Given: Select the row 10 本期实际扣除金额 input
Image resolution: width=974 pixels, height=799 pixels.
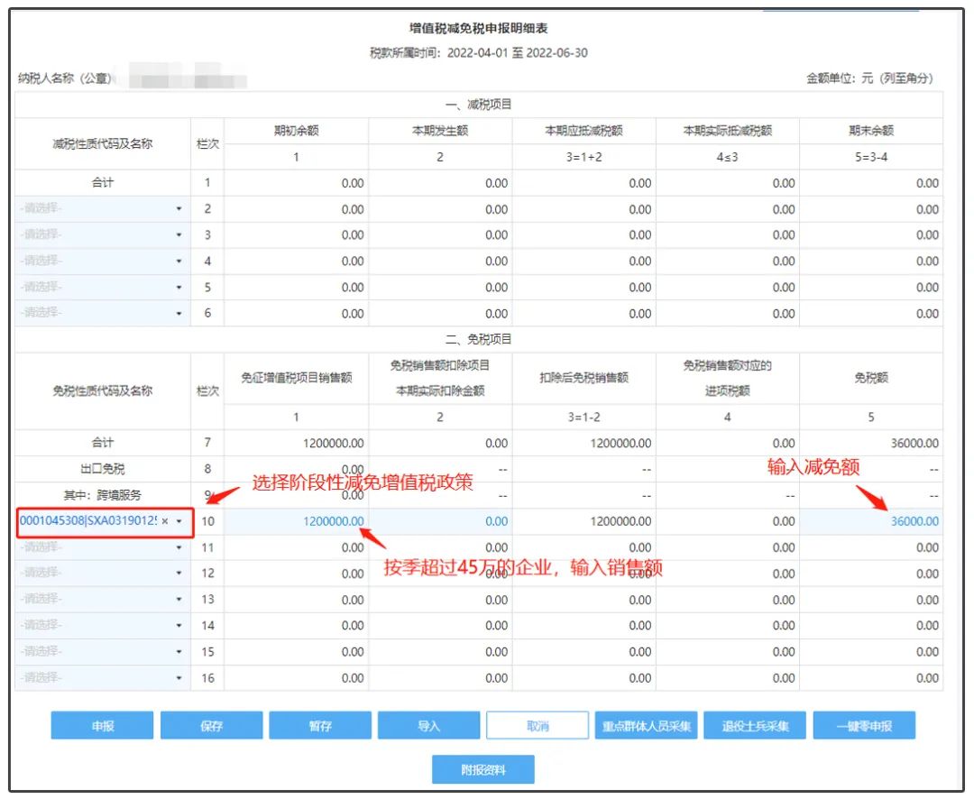Looking at the screenshot, I should [440, 521].
